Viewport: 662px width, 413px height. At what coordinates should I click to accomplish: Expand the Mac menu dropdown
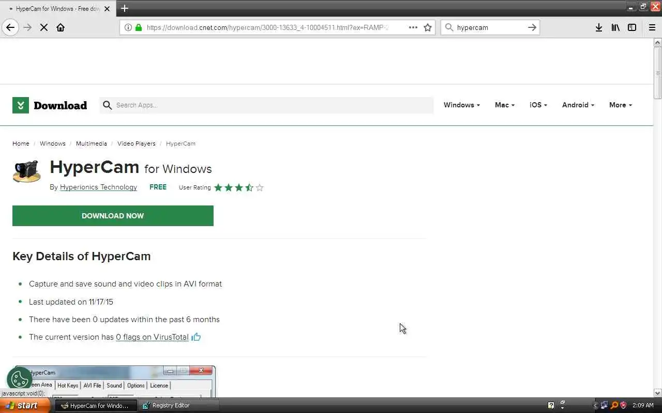505,105
